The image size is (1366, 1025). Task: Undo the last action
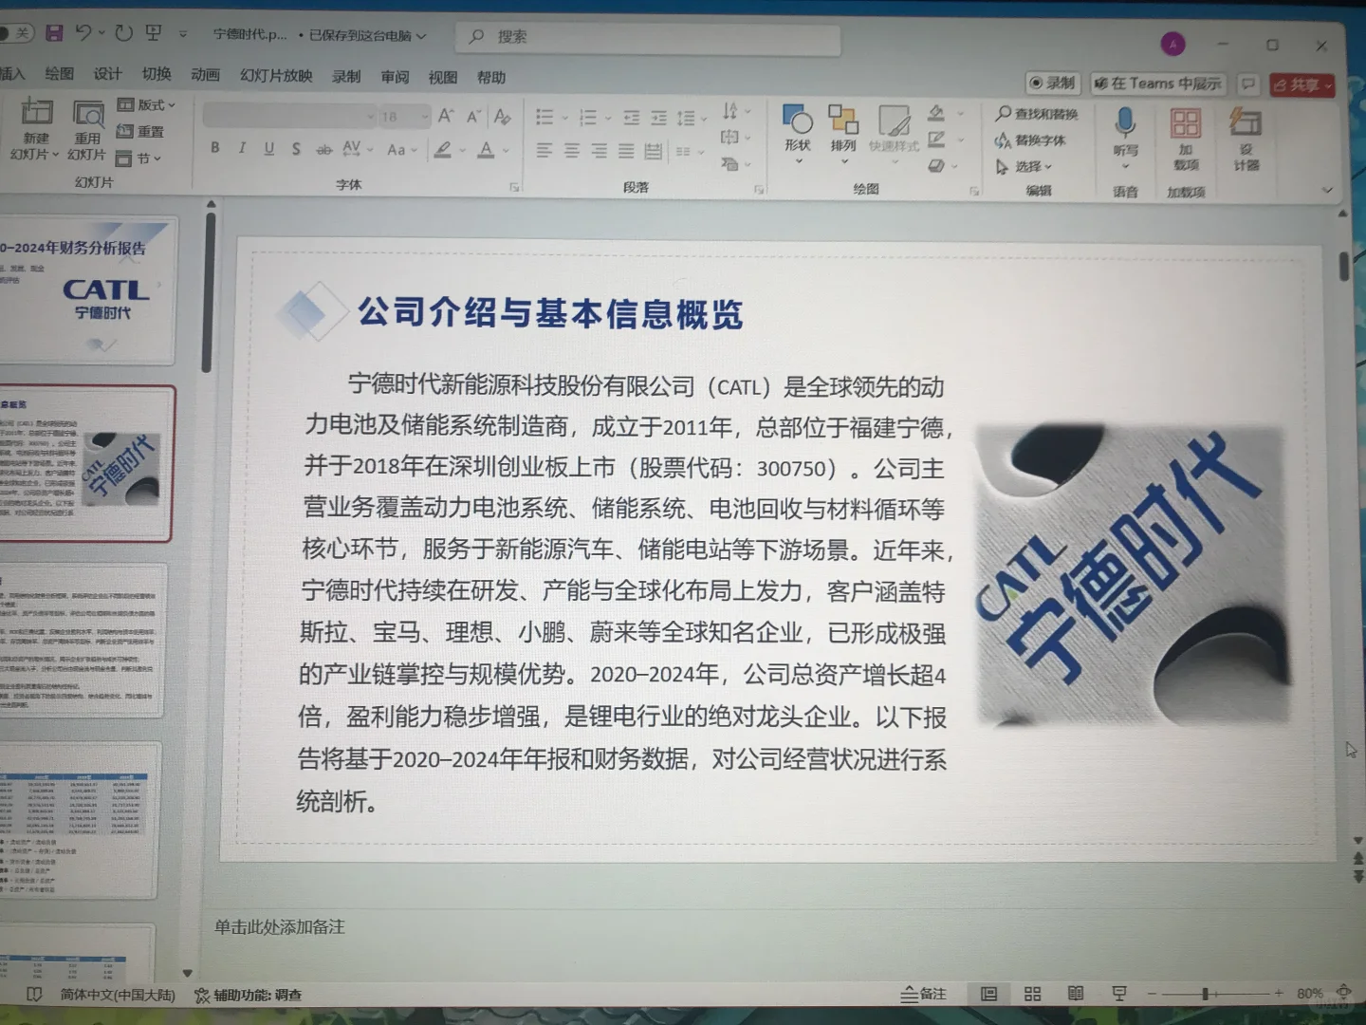[x=83, y=33]
